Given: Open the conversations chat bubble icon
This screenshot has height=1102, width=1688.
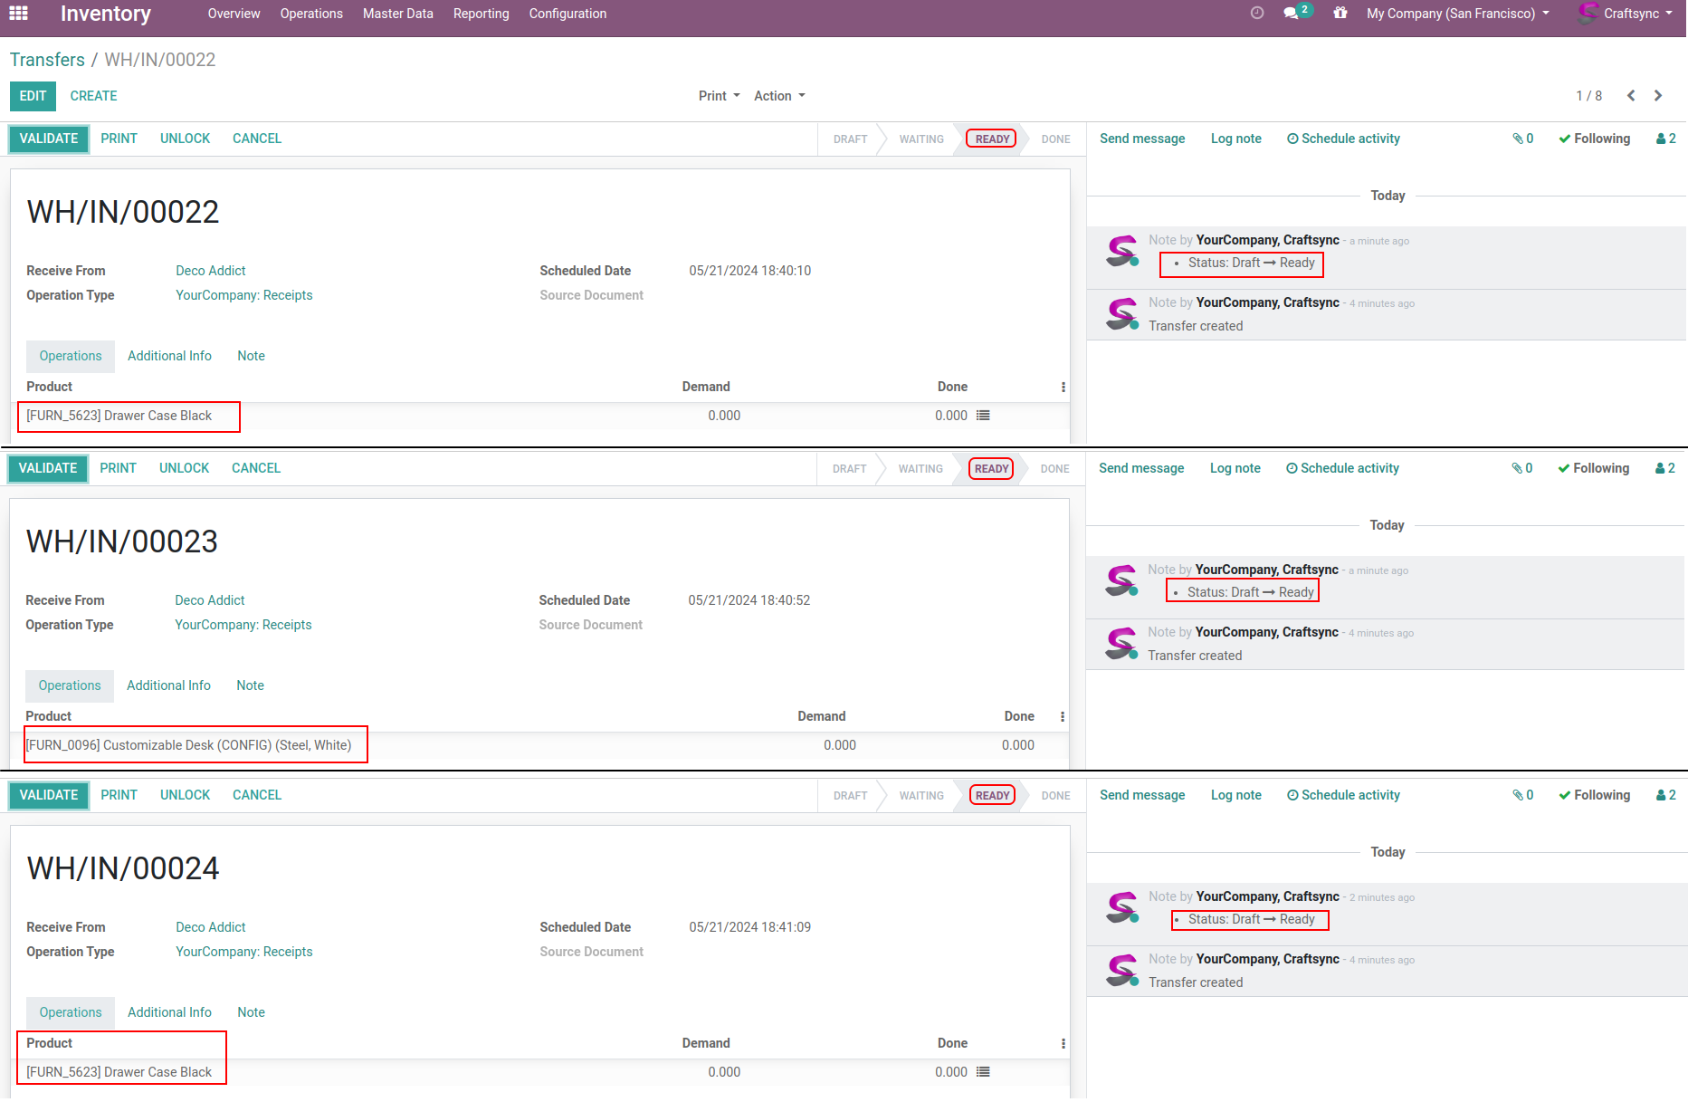Looking at the screenshot, I should click(1292, 14).
